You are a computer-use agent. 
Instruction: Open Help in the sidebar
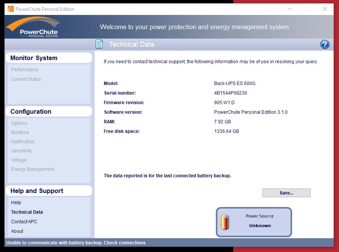tap(16, 203)
